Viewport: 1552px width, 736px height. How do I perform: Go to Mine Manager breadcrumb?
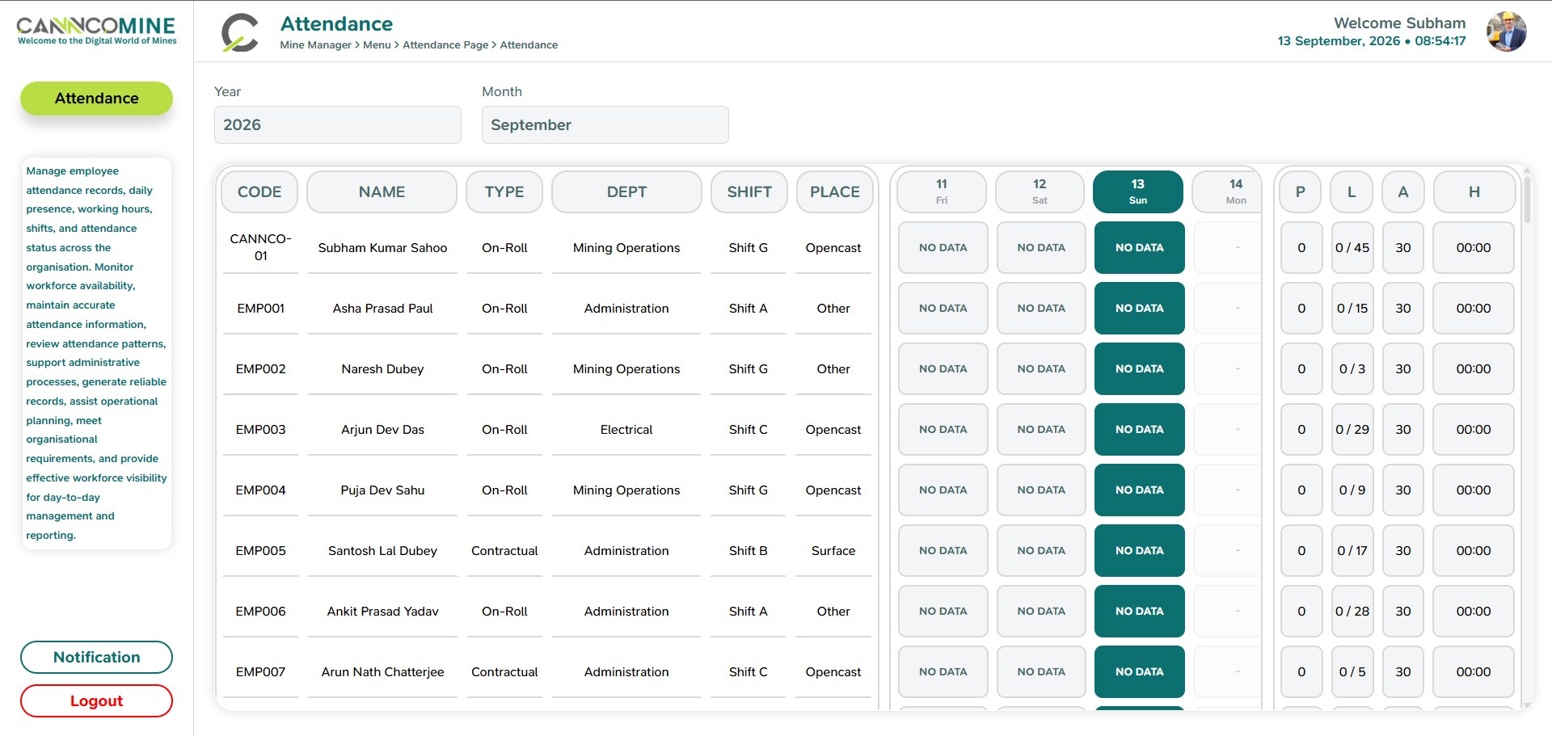pos(316,45)
